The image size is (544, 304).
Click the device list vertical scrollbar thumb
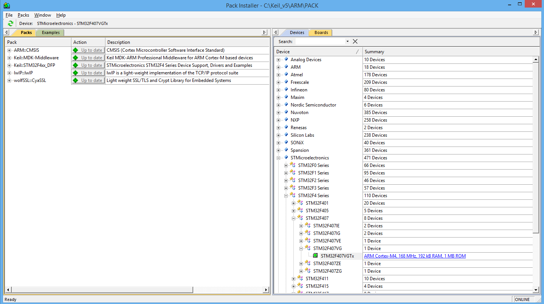tap(536, 147)
